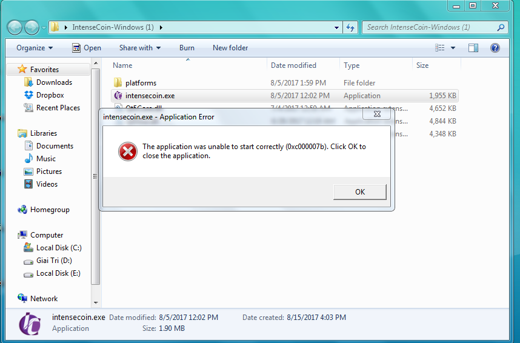This screenshot has height=343, width=520.
Task: Click the Dropbox logo icon
Action: pos(29,95)
